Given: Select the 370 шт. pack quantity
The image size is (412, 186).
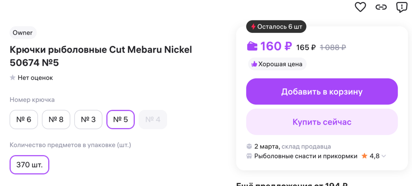Looking at the screenshot, I should point(29,165).
